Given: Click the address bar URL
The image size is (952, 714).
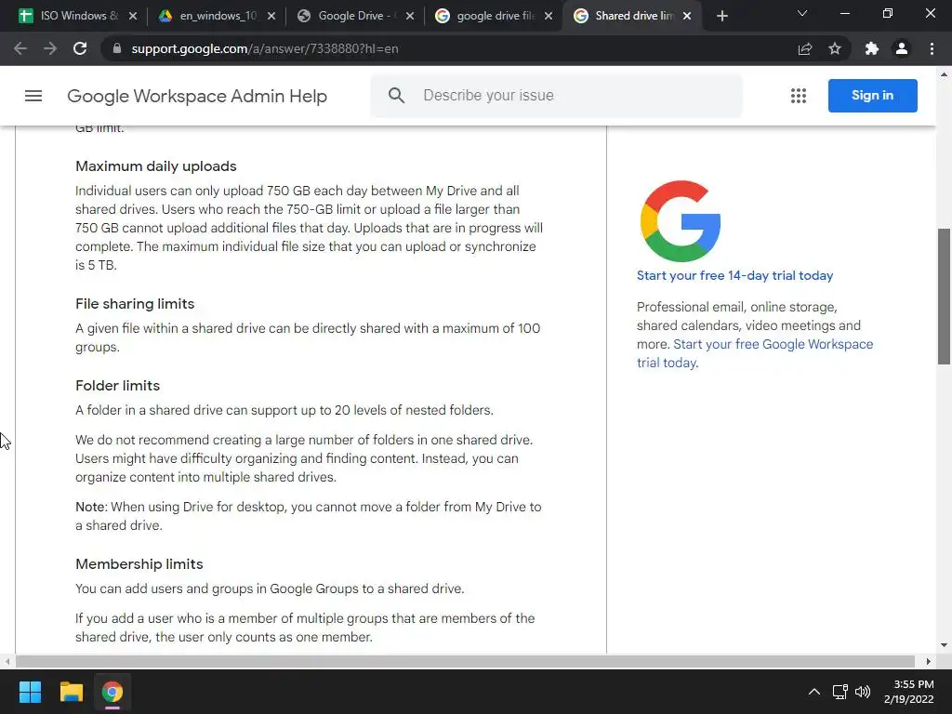Looking at the screenshot, I should pyautogui.click(x=265, y=48).
